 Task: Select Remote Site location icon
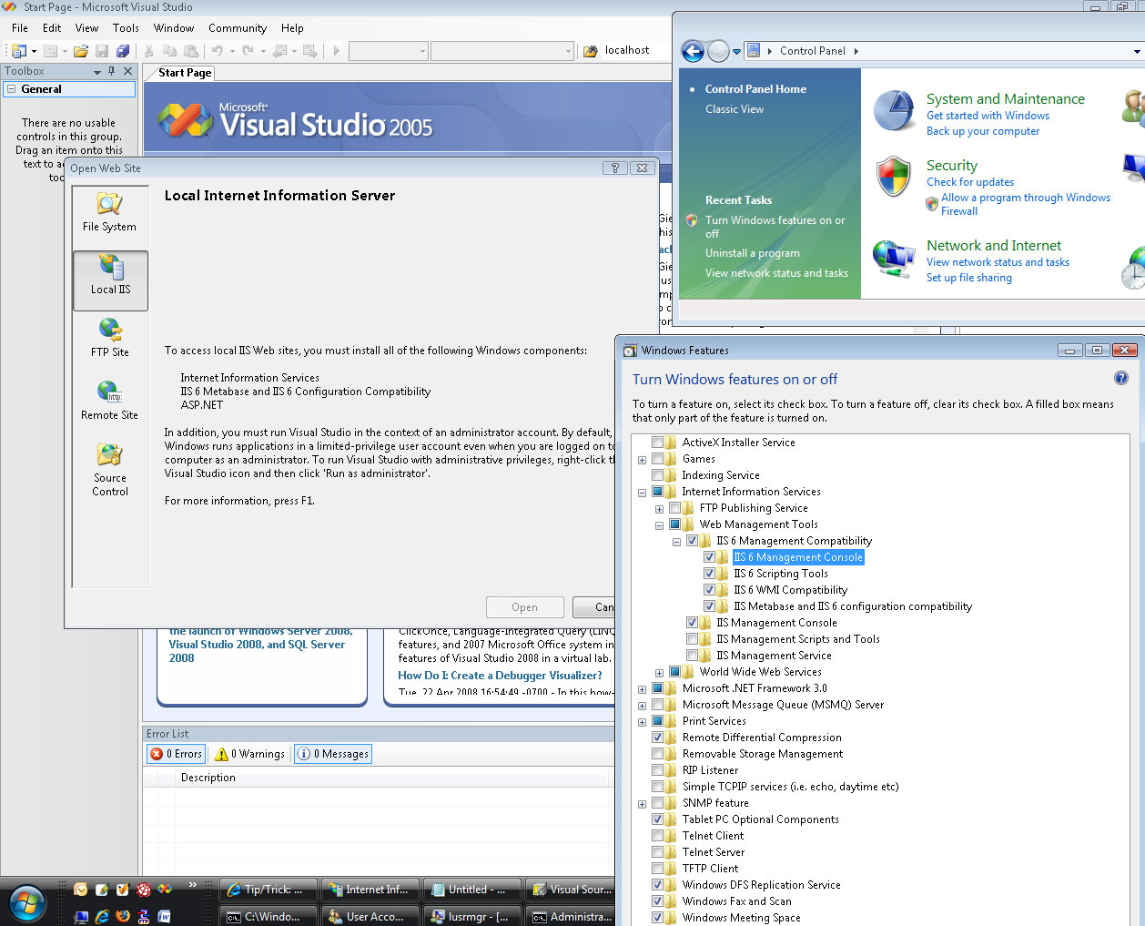click(x=110, y=400)
